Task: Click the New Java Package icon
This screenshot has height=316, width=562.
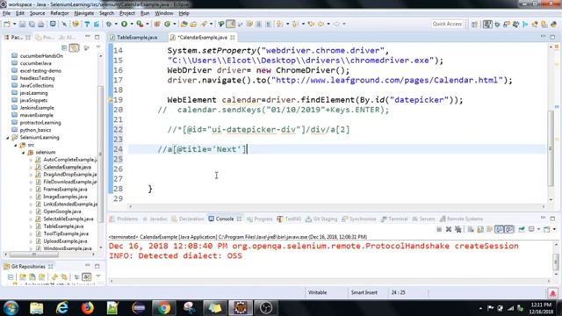Action: 157,24
